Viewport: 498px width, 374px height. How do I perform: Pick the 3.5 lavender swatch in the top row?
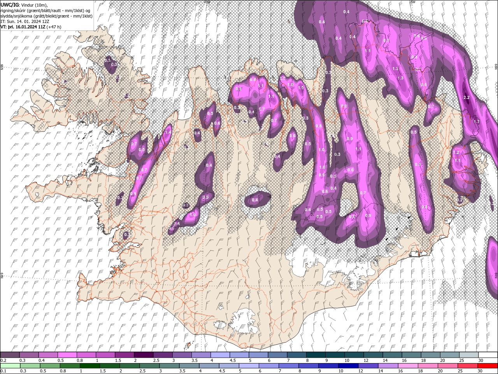(x=201, y=355)
